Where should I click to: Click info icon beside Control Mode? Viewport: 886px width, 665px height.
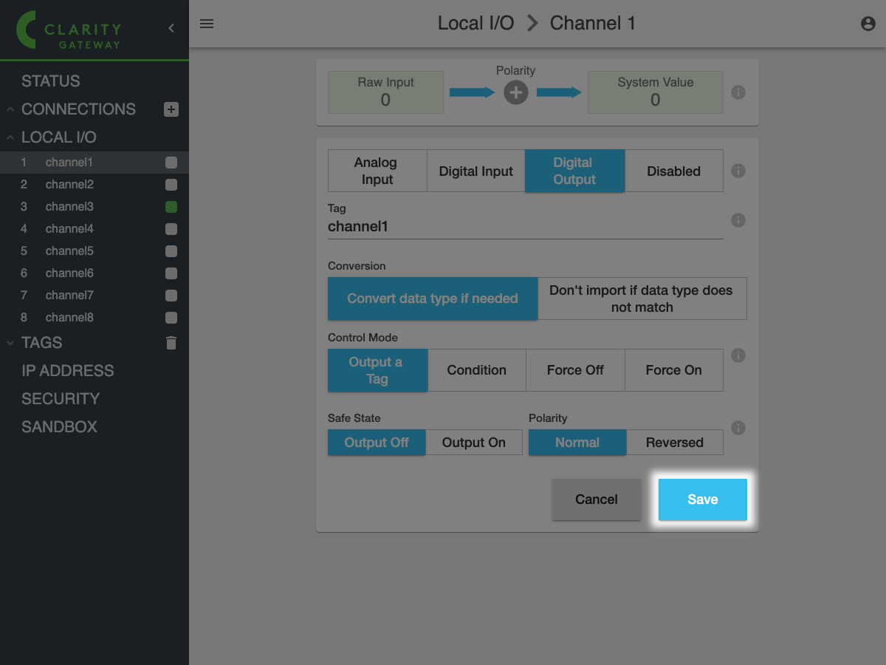(738, 355)
